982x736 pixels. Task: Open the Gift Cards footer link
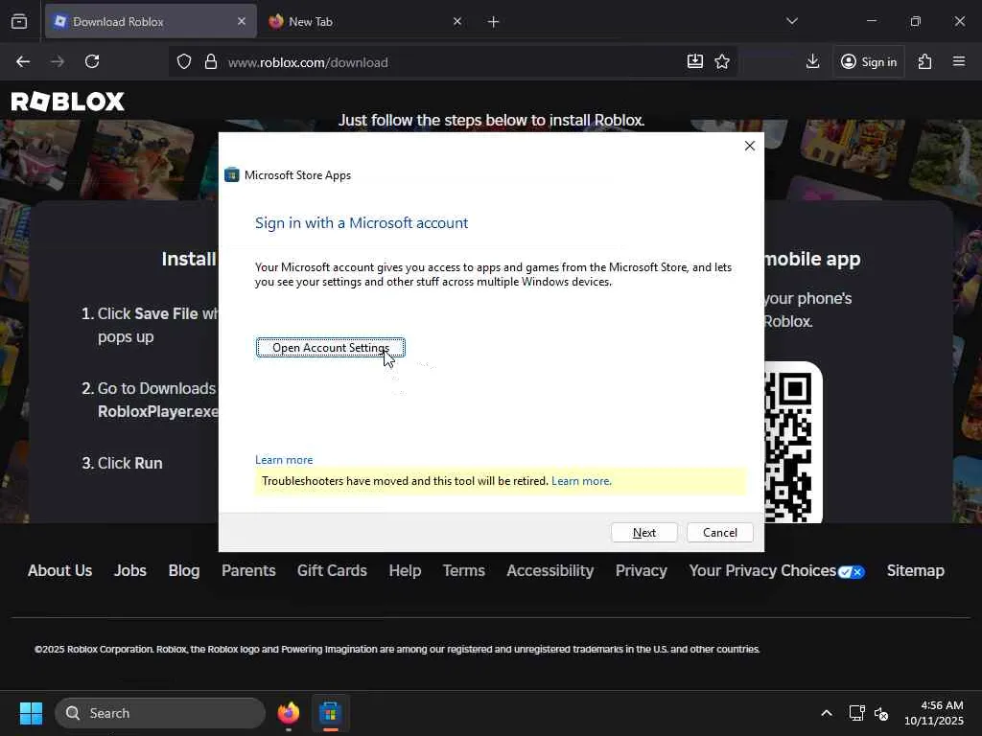[x=332, y=571]
